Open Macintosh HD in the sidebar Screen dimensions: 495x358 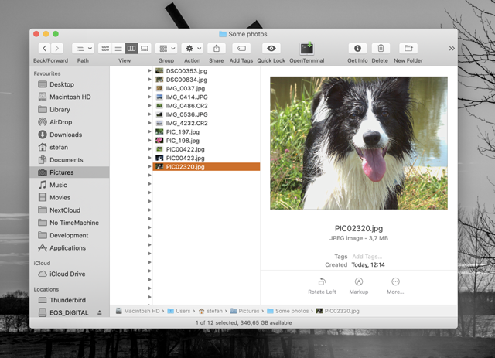click(70, 97)
